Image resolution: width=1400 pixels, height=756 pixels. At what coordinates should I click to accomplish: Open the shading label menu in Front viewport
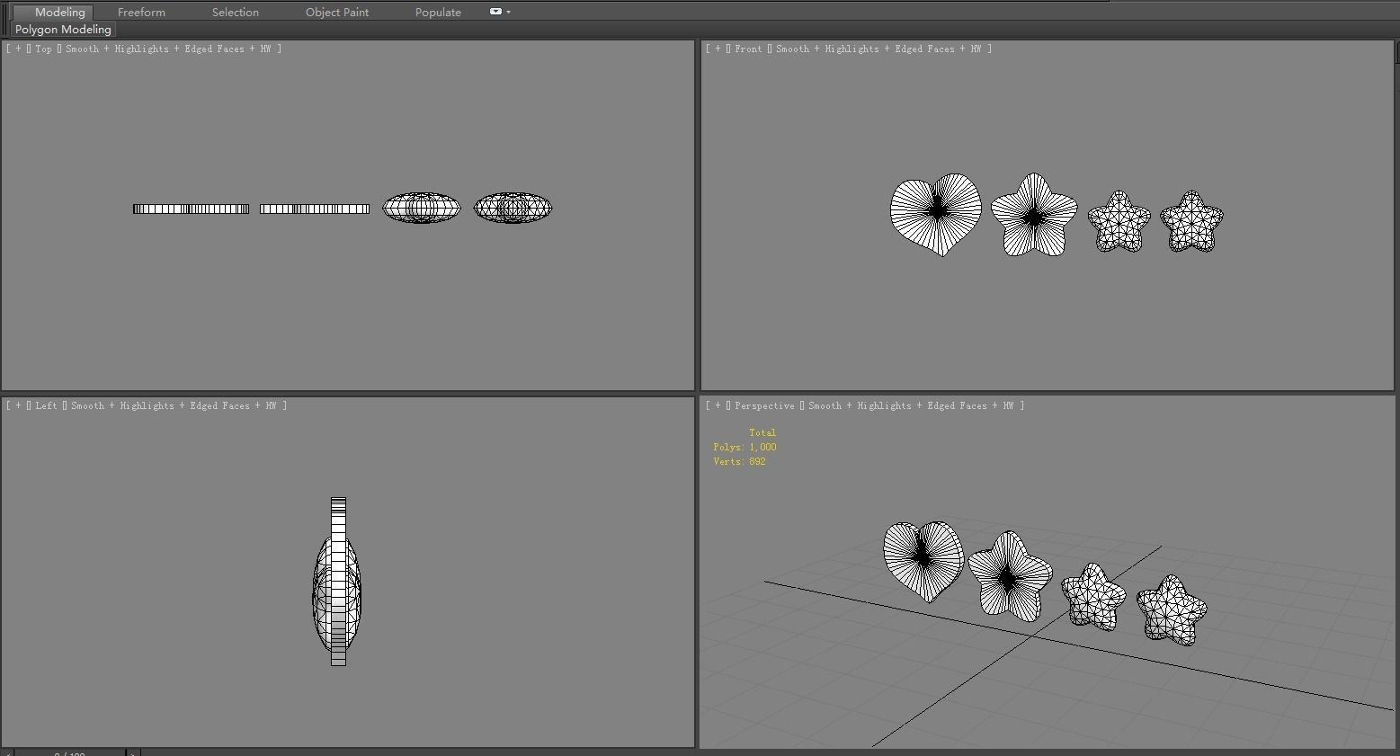(878, 49)
